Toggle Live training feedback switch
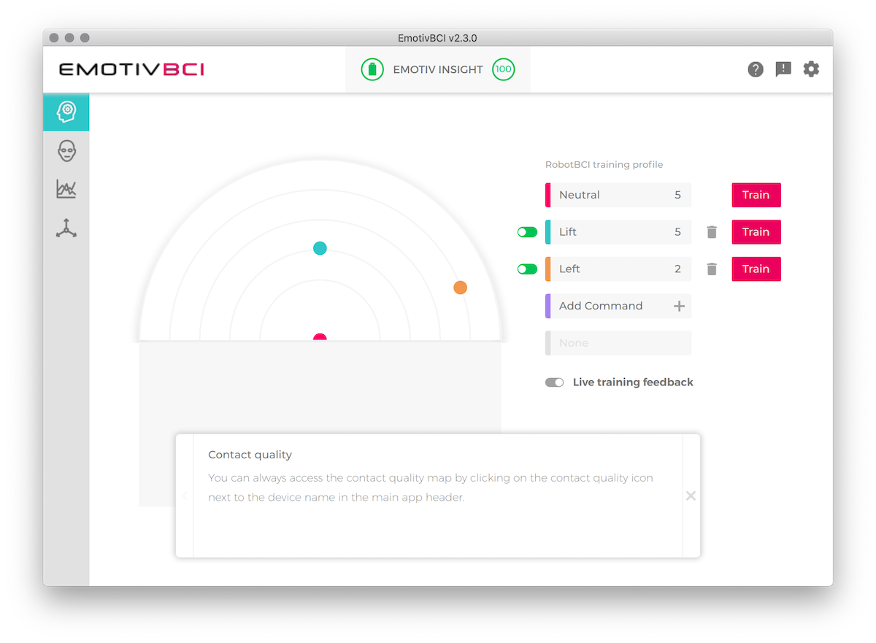 coord(555,382)
